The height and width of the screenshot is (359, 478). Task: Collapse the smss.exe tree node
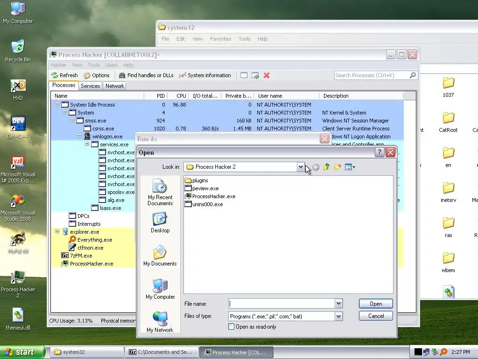tap(72, 120)
